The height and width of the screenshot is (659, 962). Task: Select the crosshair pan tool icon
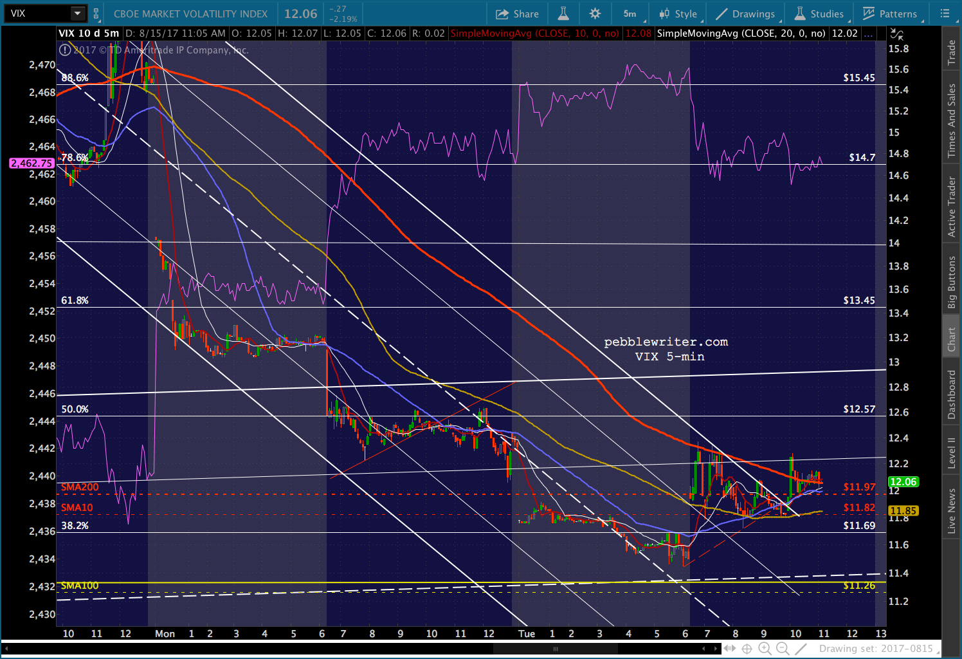(747, 649)
